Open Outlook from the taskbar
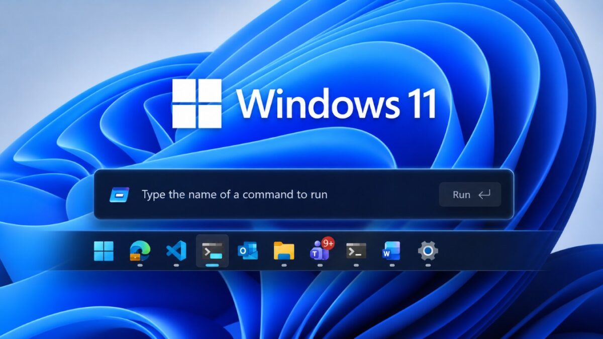The image size is (603, 339). [248, 250]
